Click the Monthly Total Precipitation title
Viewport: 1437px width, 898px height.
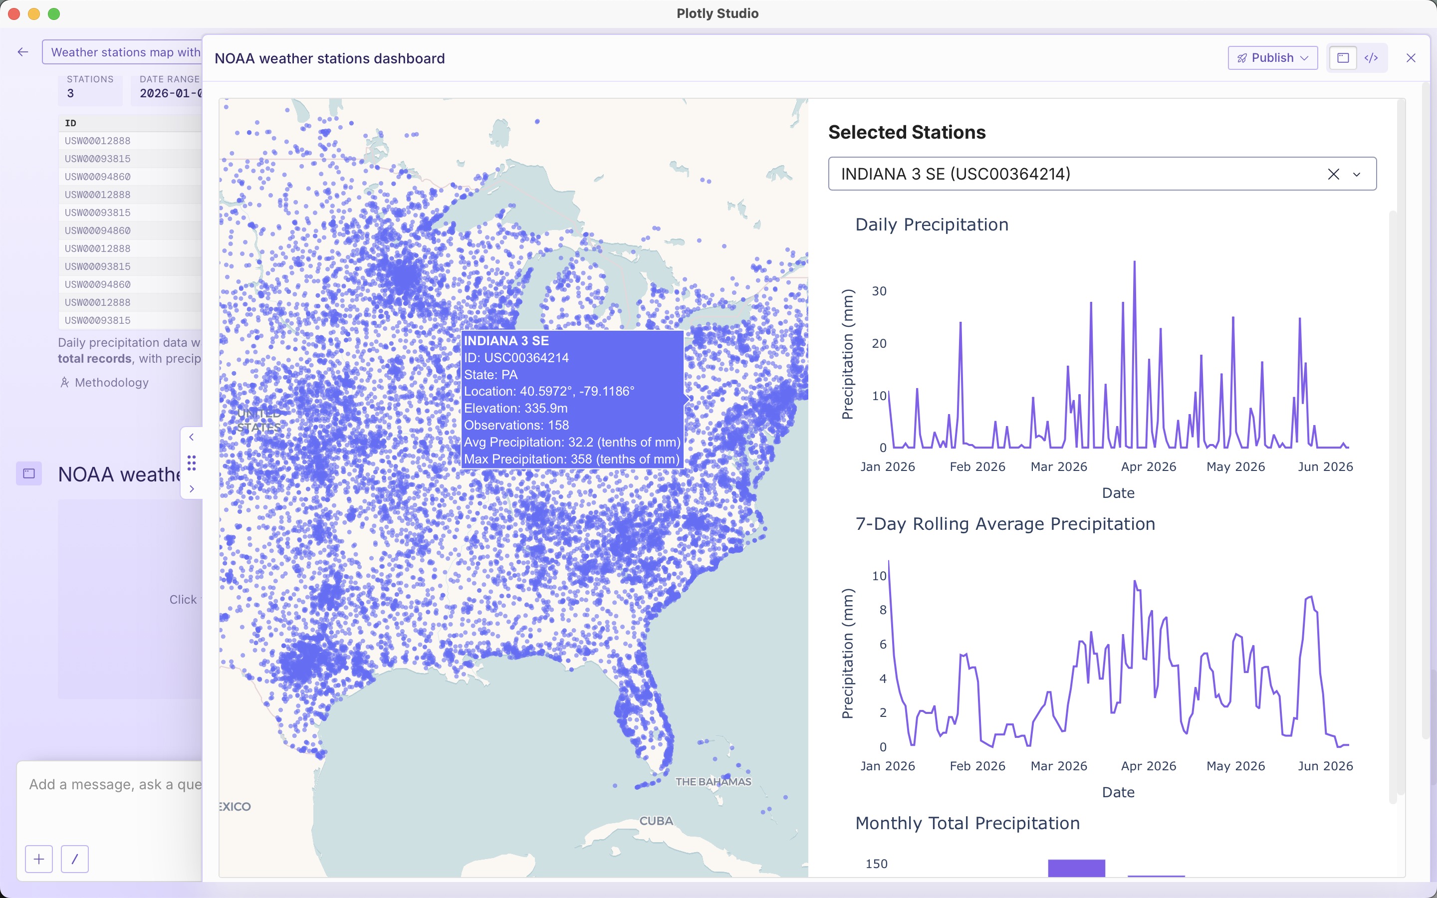pos(967,823)
